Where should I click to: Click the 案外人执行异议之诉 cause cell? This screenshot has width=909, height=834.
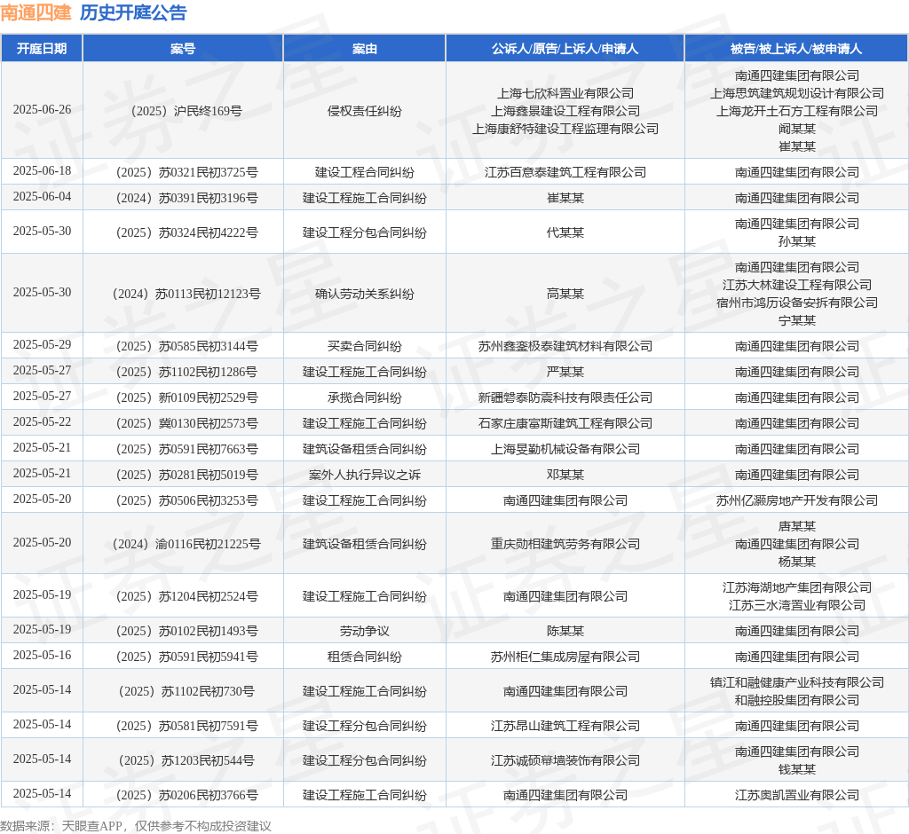coord(364,475)
